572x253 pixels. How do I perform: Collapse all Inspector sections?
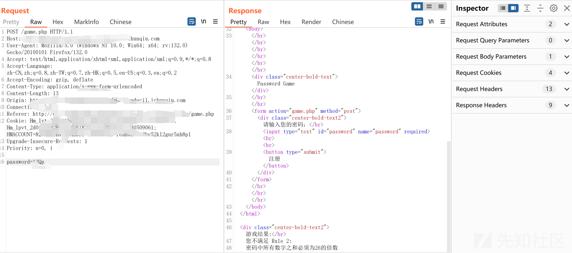coord(540,8)
